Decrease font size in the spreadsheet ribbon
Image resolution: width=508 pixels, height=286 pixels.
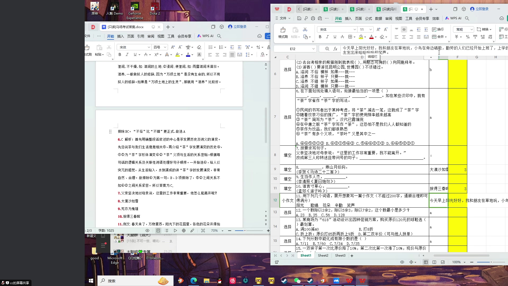coord(386,29)
